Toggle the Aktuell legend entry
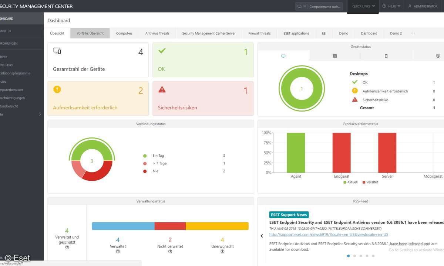 point(350,182)
